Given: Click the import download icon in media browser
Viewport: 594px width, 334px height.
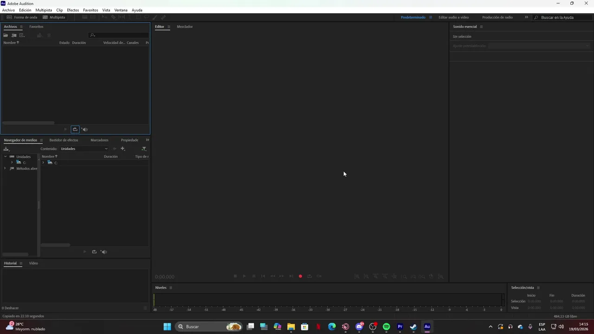Looking at the screenshot, I should coord(6,149).
